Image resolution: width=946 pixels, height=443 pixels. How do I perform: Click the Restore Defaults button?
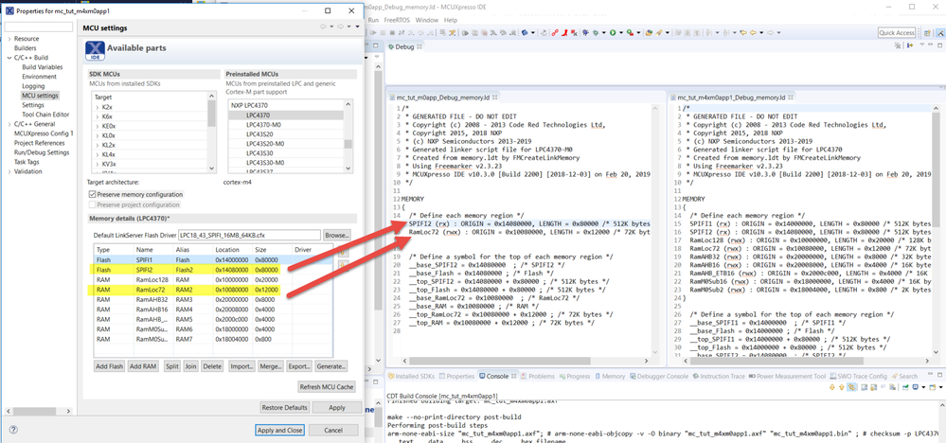point(285,407)
